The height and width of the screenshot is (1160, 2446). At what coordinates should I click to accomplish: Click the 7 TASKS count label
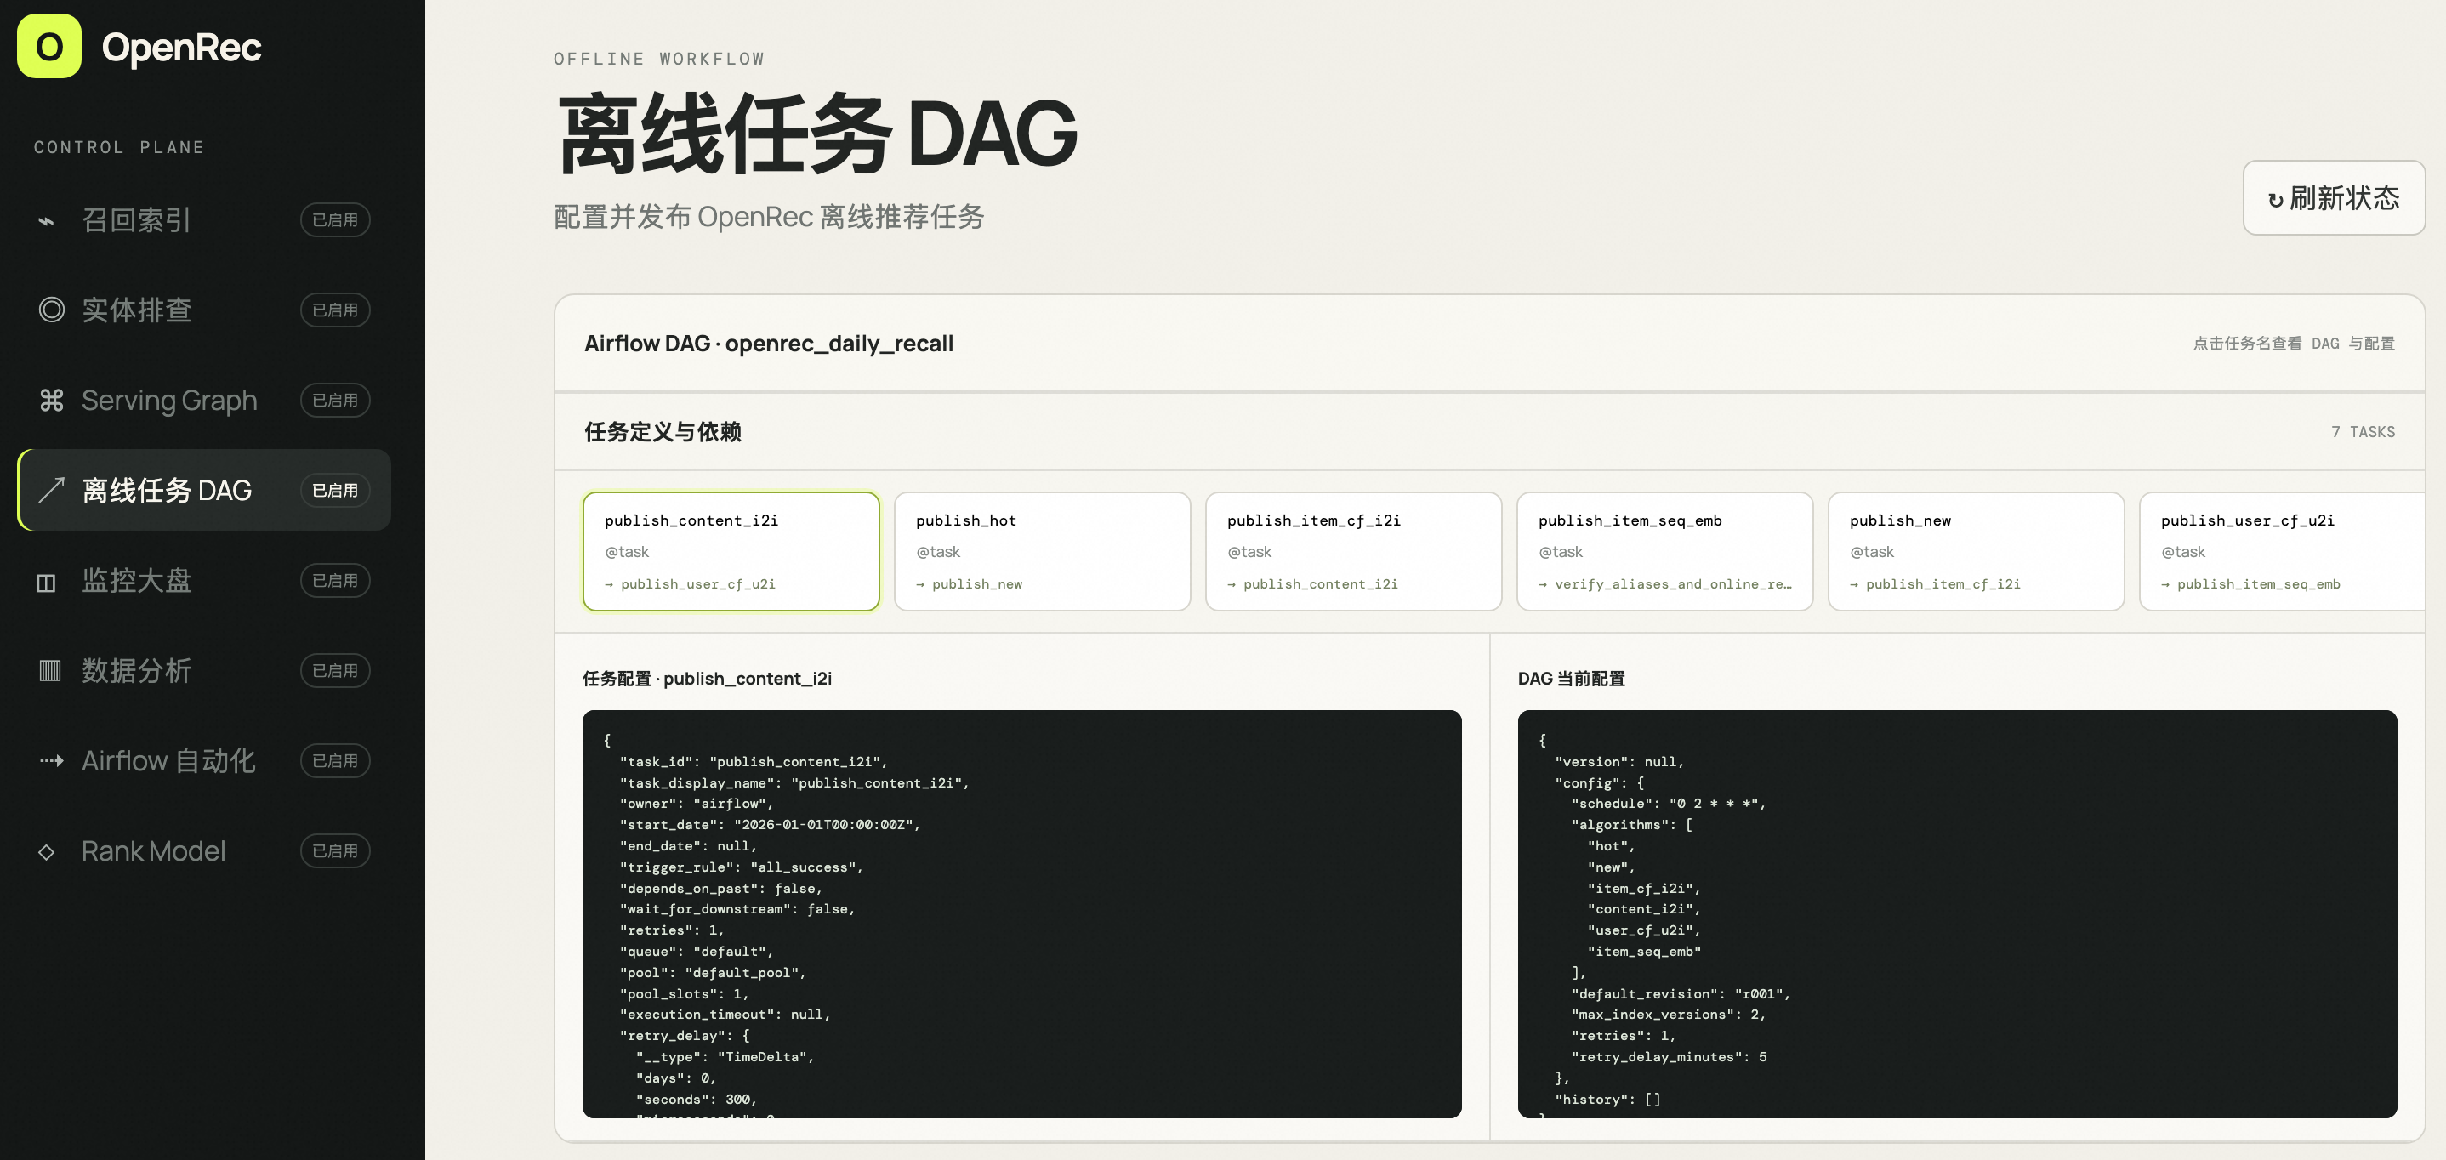pos(2363,432)
